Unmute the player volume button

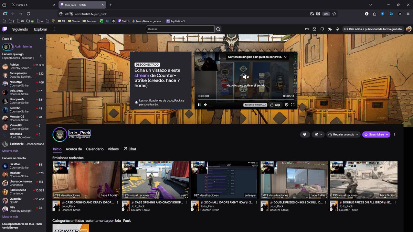205,105
